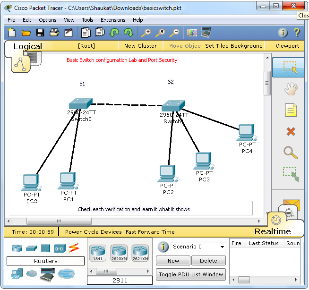Open the Scenario 0 dropdown
The image size is (309, 290).
198,247
